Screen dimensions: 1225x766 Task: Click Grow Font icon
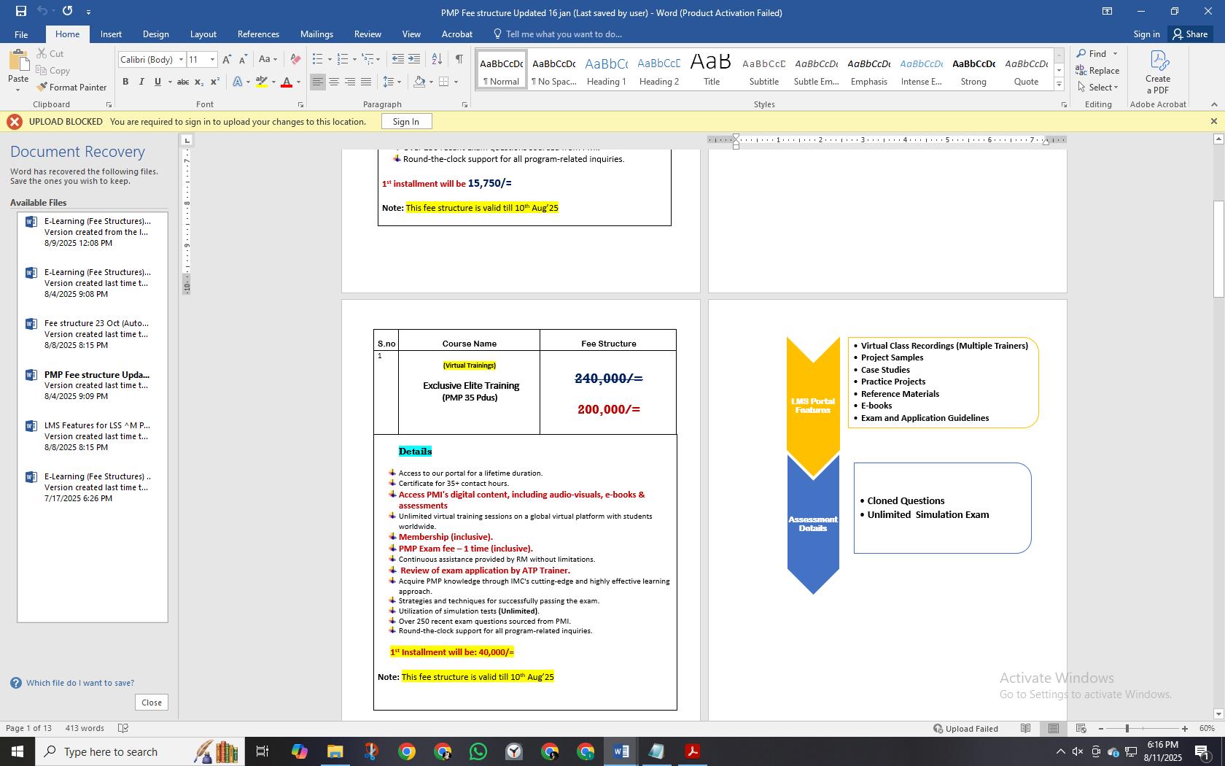pyautogui.click(x=227, y=60)
